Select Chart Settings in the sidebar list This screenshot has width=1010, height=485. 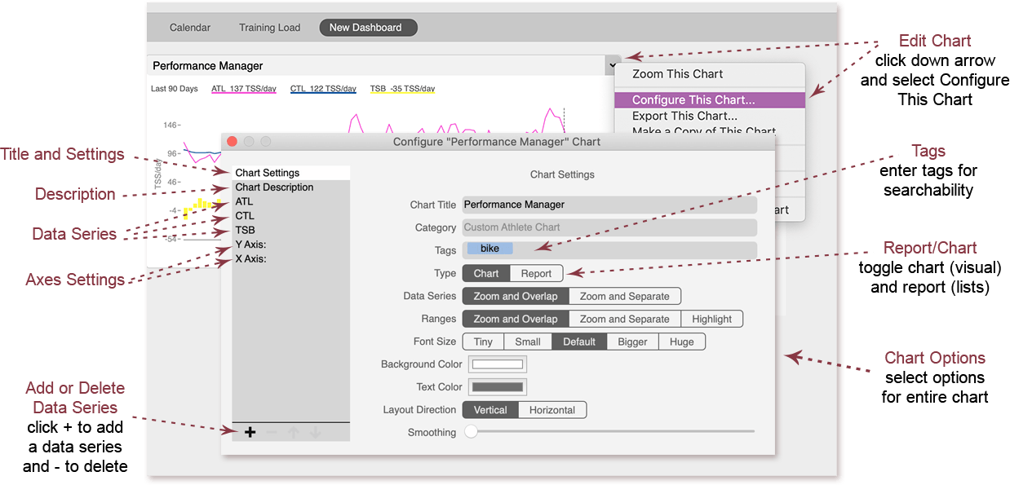click(291, 173)
